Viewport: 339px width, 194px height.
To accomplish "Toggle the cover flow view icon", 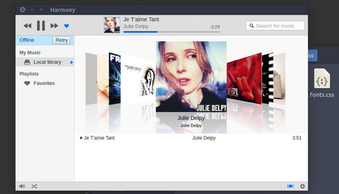I will coord(290,186).
